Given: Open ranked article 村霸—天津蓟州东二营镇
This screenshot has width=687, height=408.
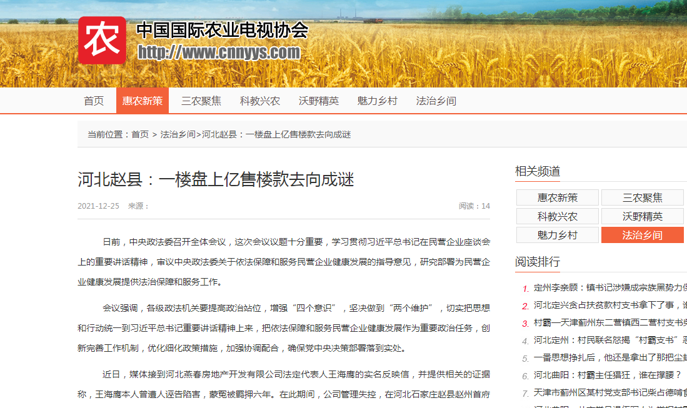Looking at the screenshot, I should 610,322.
